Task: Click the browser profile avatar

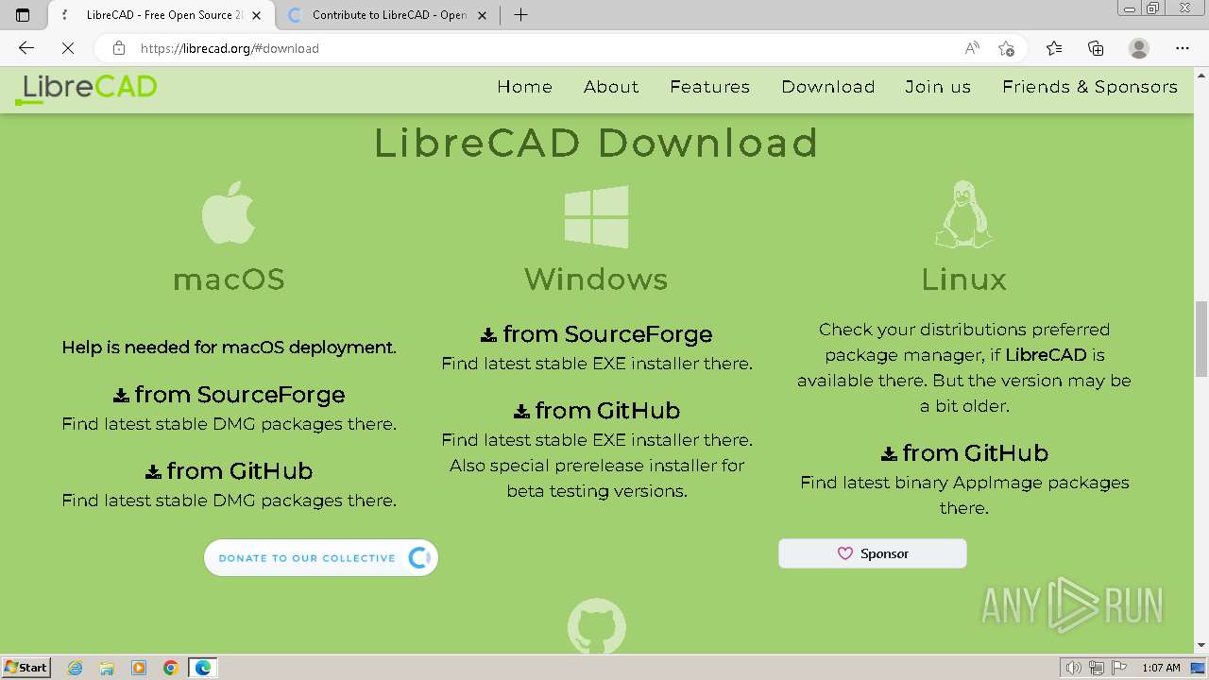Action: point(1139,48)
